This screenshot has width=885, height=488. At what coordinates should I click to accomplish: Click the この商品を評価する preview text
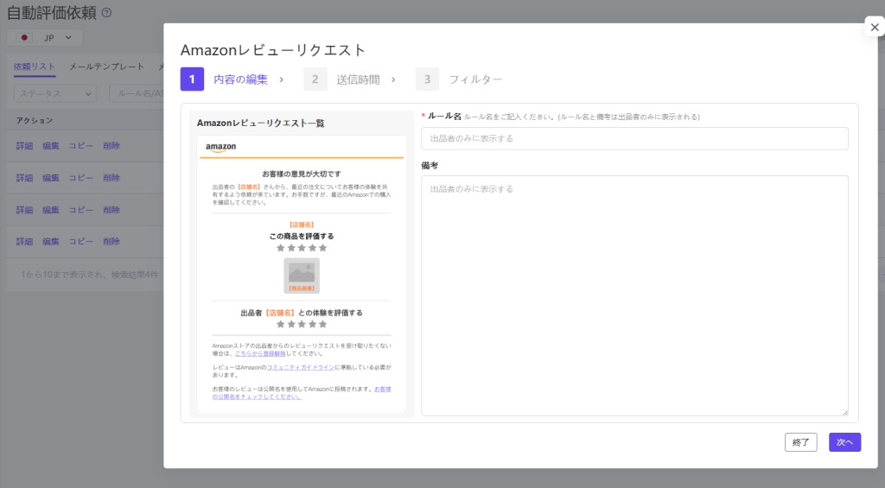[302, 237]
